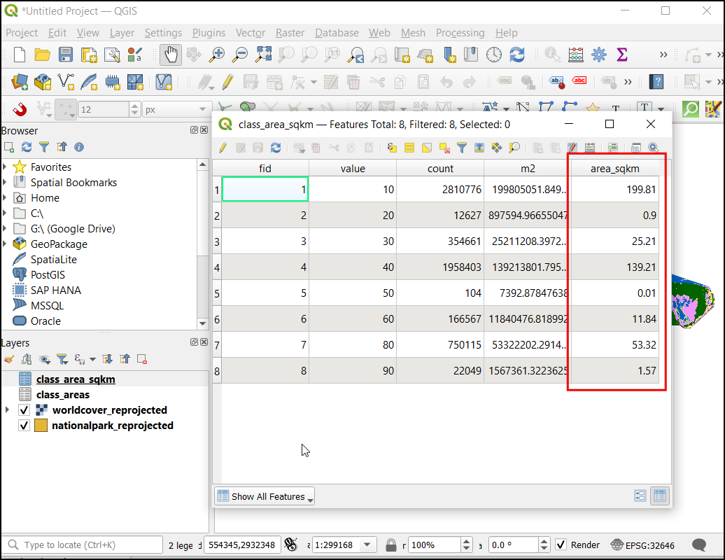Open the Processing Toolbox gear icon

(x=598, y=55)
